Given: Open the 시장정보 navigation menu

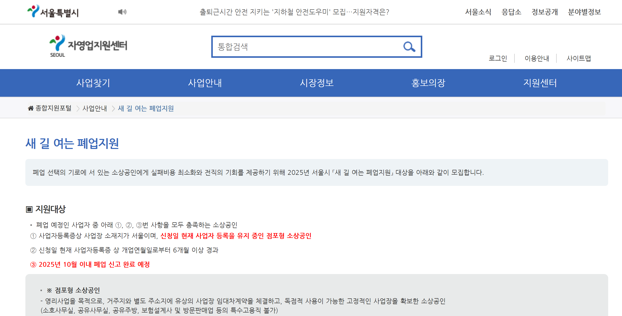Looking at the screenshot, I should [x=317, y=83].
